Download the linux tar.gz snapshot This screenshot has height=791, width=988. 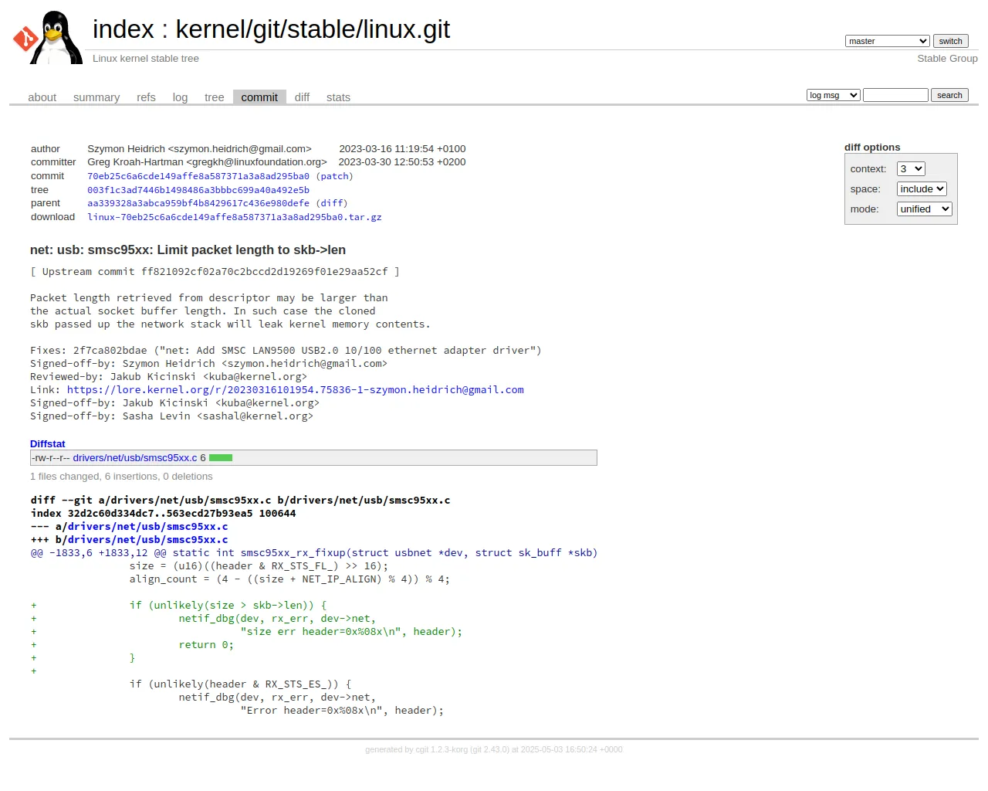235,217
